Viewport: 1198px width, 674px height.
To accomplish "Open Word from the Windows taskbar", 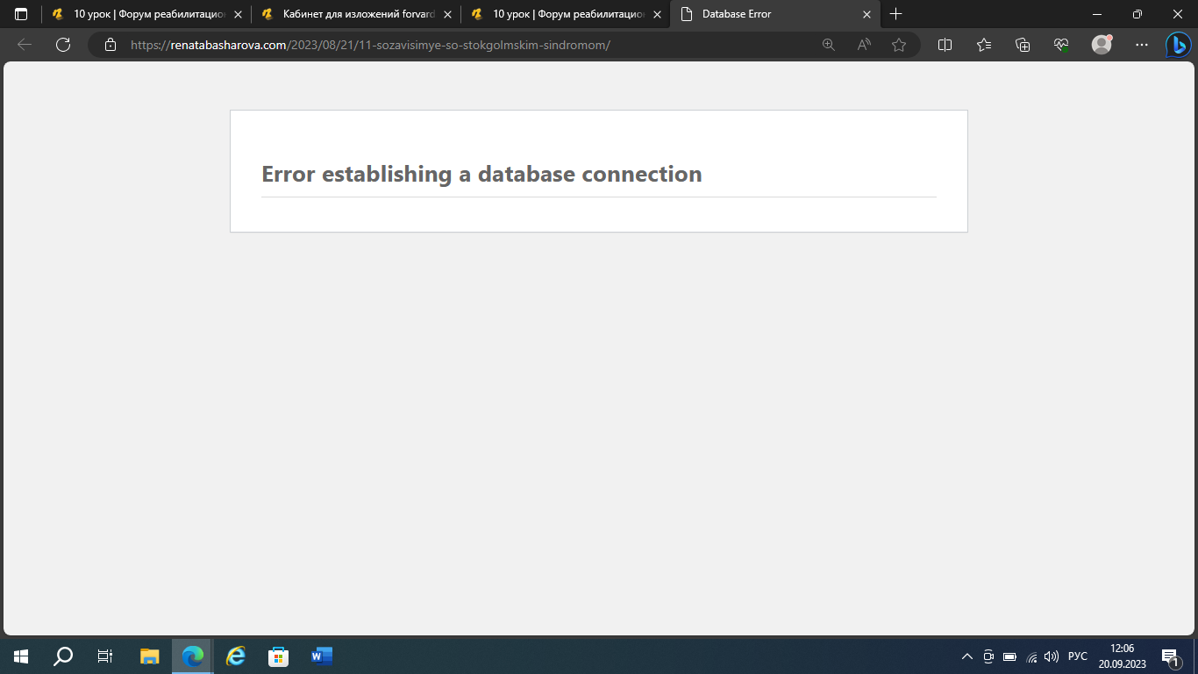I will [x=322, y=656].
